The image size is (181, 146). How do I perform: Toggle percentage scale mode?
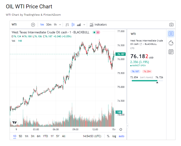tap(108, 136)
